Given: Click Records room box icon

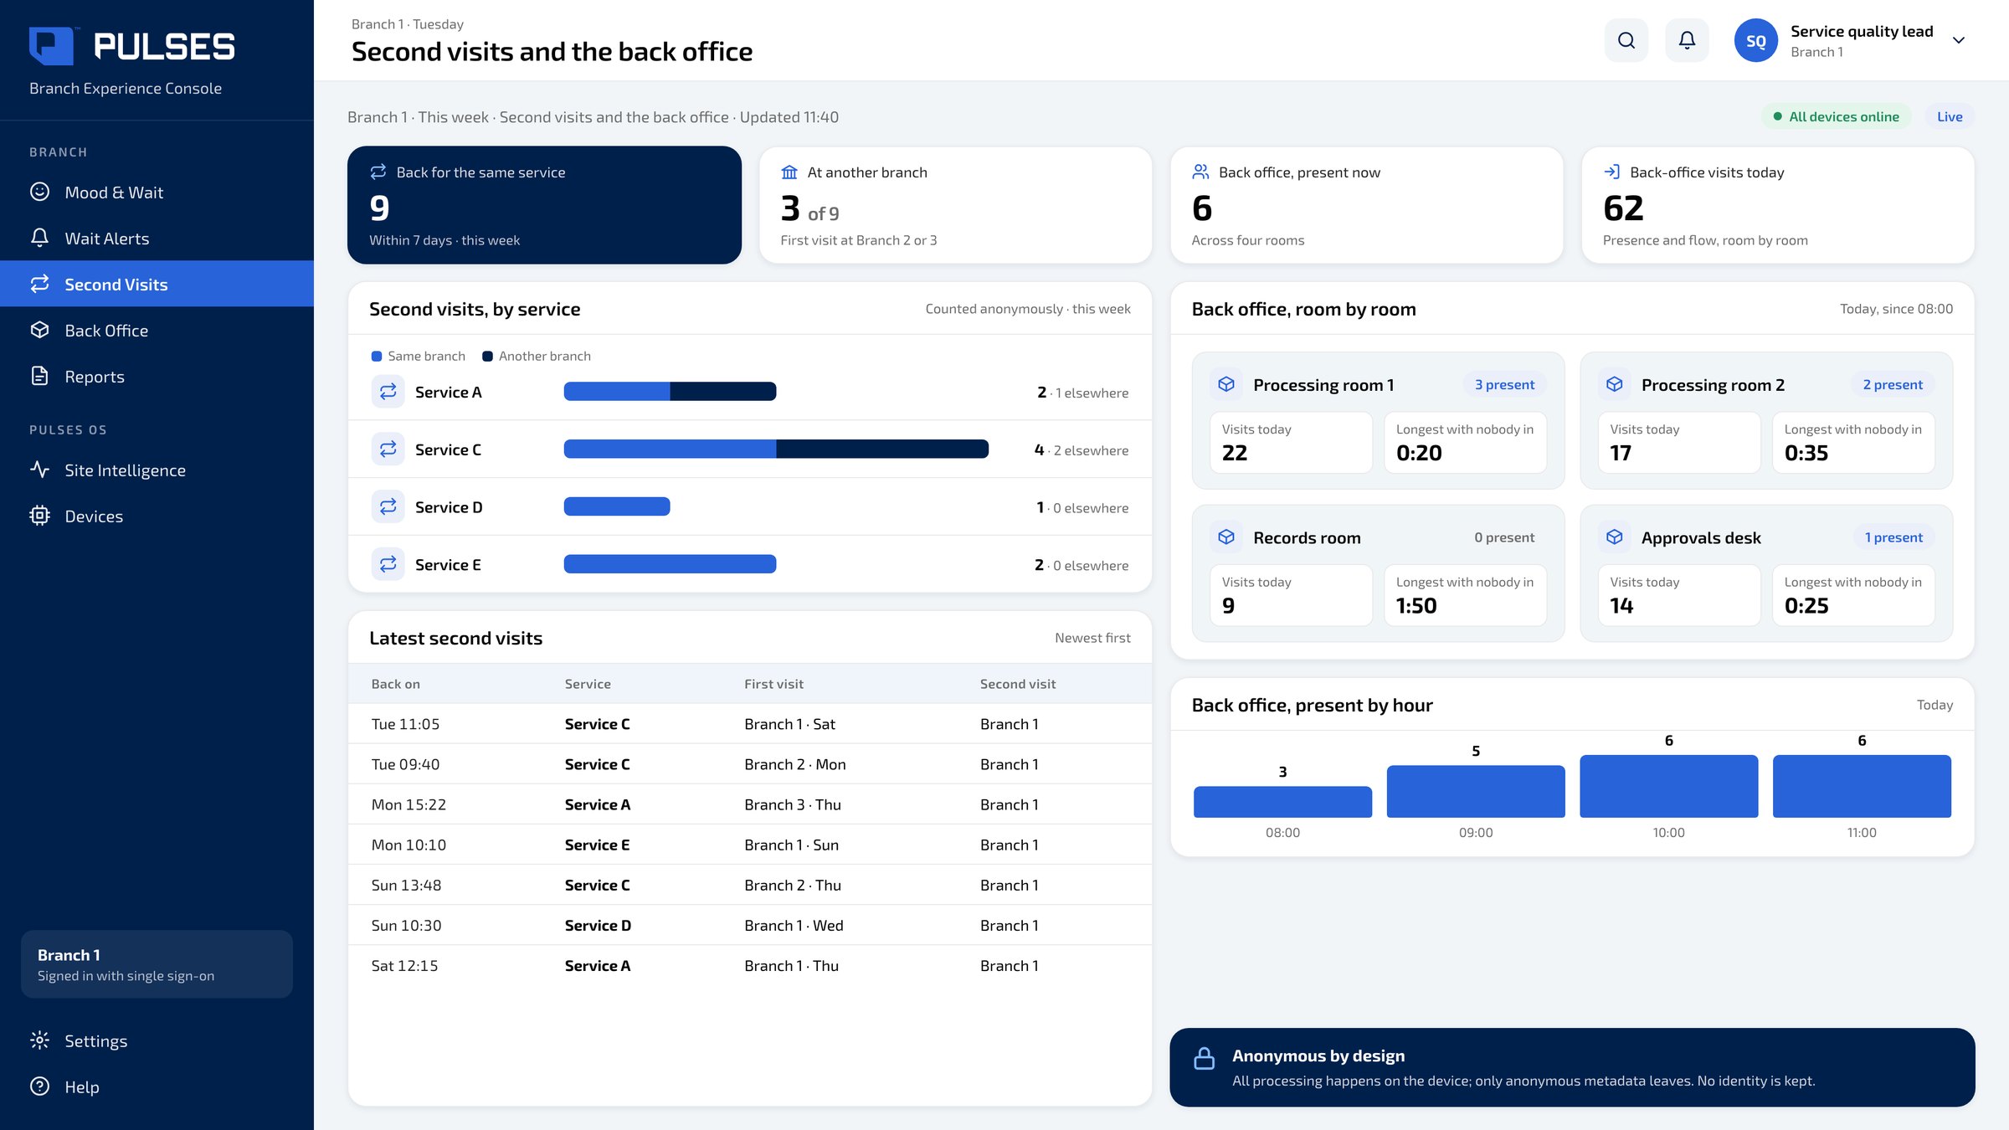Looking at the screenshot, I should [x=1226, y=537].
